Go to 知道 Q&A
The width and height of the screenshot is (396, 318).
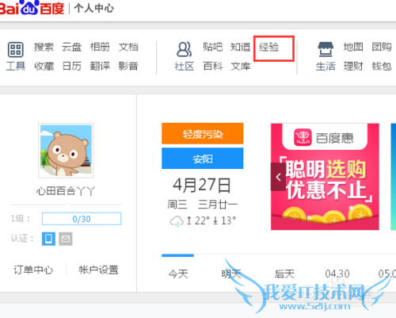click(240, 47)
